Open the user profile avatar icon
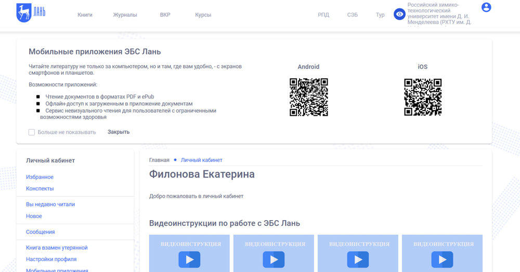The image size is (520, 272). click(486, 7)
